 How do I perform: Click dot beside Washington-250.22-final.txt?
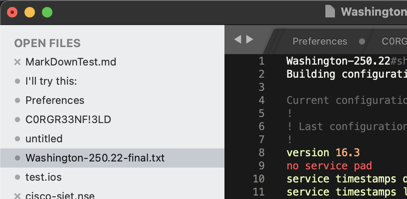17,158
